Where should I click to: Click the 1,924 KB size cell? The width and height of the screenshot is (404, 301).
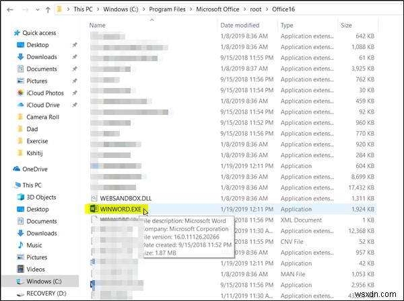[x=363, y=209]
